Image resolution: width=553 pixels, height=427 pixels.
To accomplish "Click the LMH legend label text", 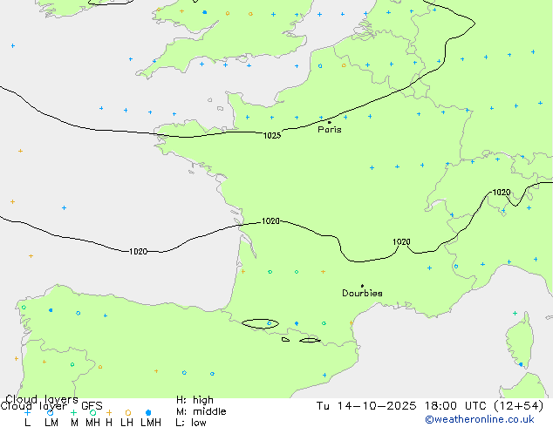I will click(151, 423).
